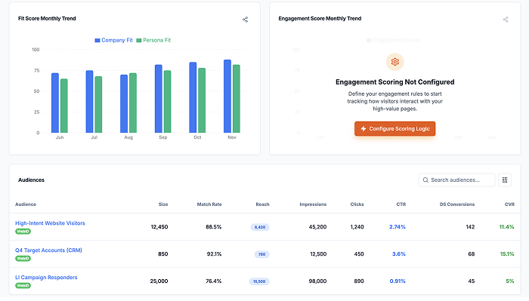Click the 3.6% CTR value
Screen dimensions: 529x301
(x=399, y=254)
